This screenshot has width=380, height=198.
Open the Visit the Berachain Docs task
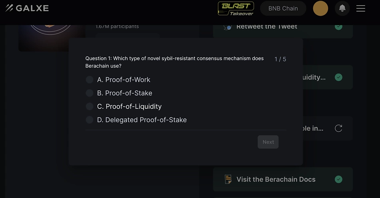(x=283, y=179)
